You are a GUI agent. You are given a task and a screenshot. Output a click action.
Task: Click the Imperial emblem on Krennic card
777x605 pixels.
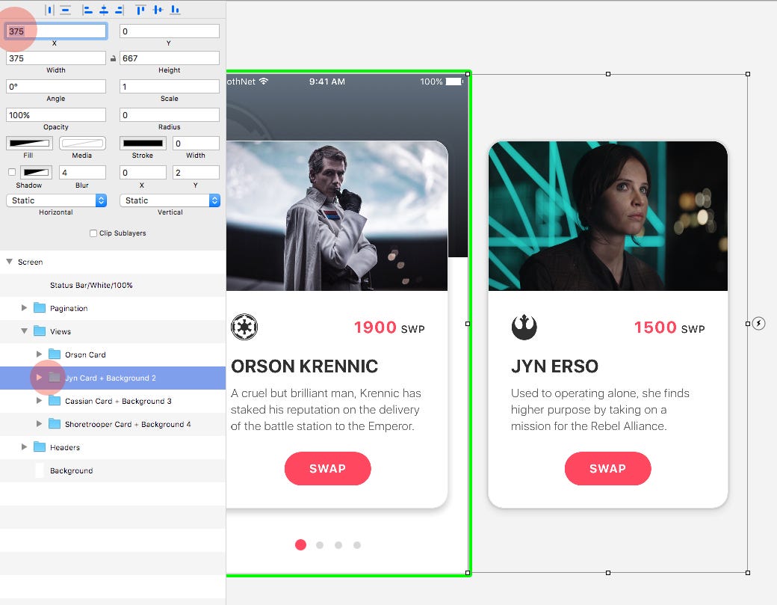pyautogui.click(x=244, y=328)
